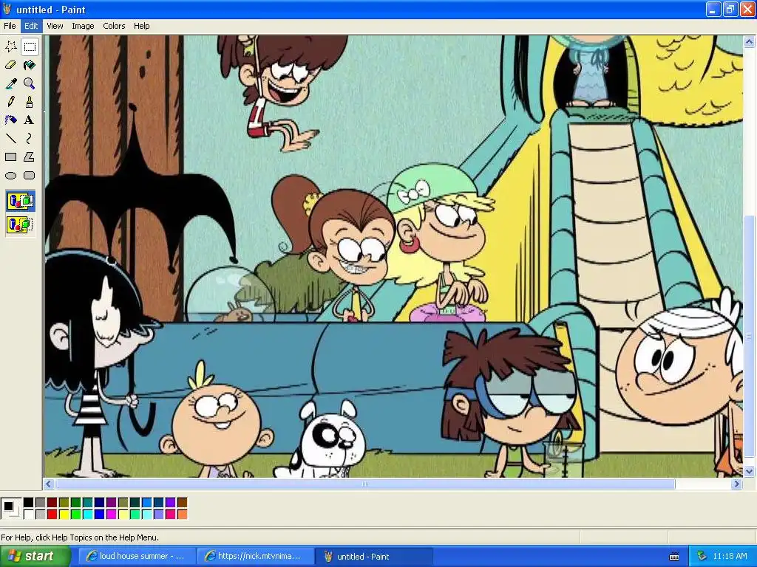Viewport: 757px width, 567px height.
Task: Select the Text tool
Action: pyautogui.click(x=30, y=120)
